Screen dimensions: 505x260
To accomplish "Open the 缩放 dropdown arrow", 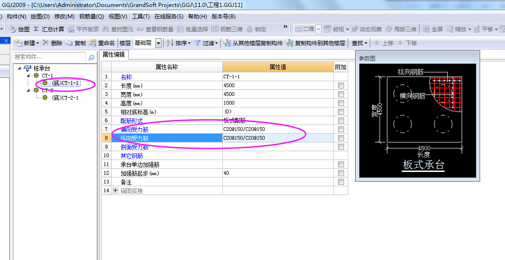I will click(469, 30).
